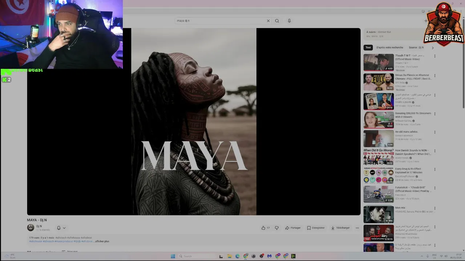The image size is (465, 261).
Task: Show more filter chips with right arrow
Action: point(432,48)
